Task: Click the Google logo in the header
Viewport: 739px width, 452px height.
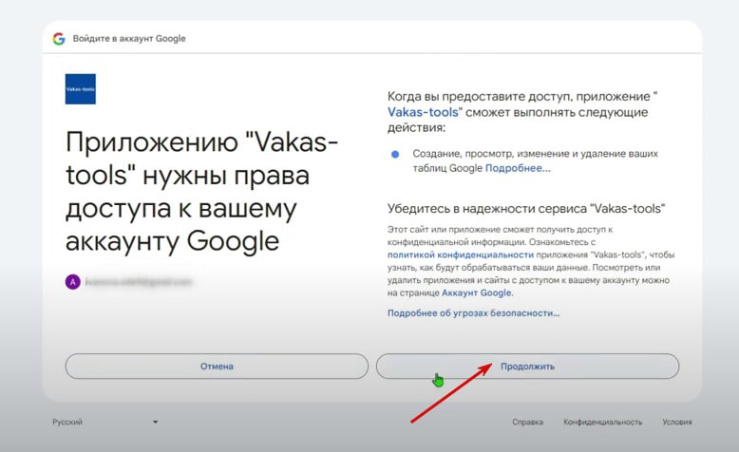Action: (x=59, y=39)
